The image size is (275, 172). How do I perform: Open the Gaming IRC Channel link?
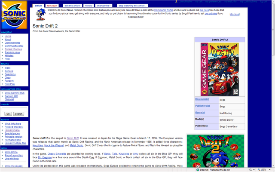(x=11, y=98)
